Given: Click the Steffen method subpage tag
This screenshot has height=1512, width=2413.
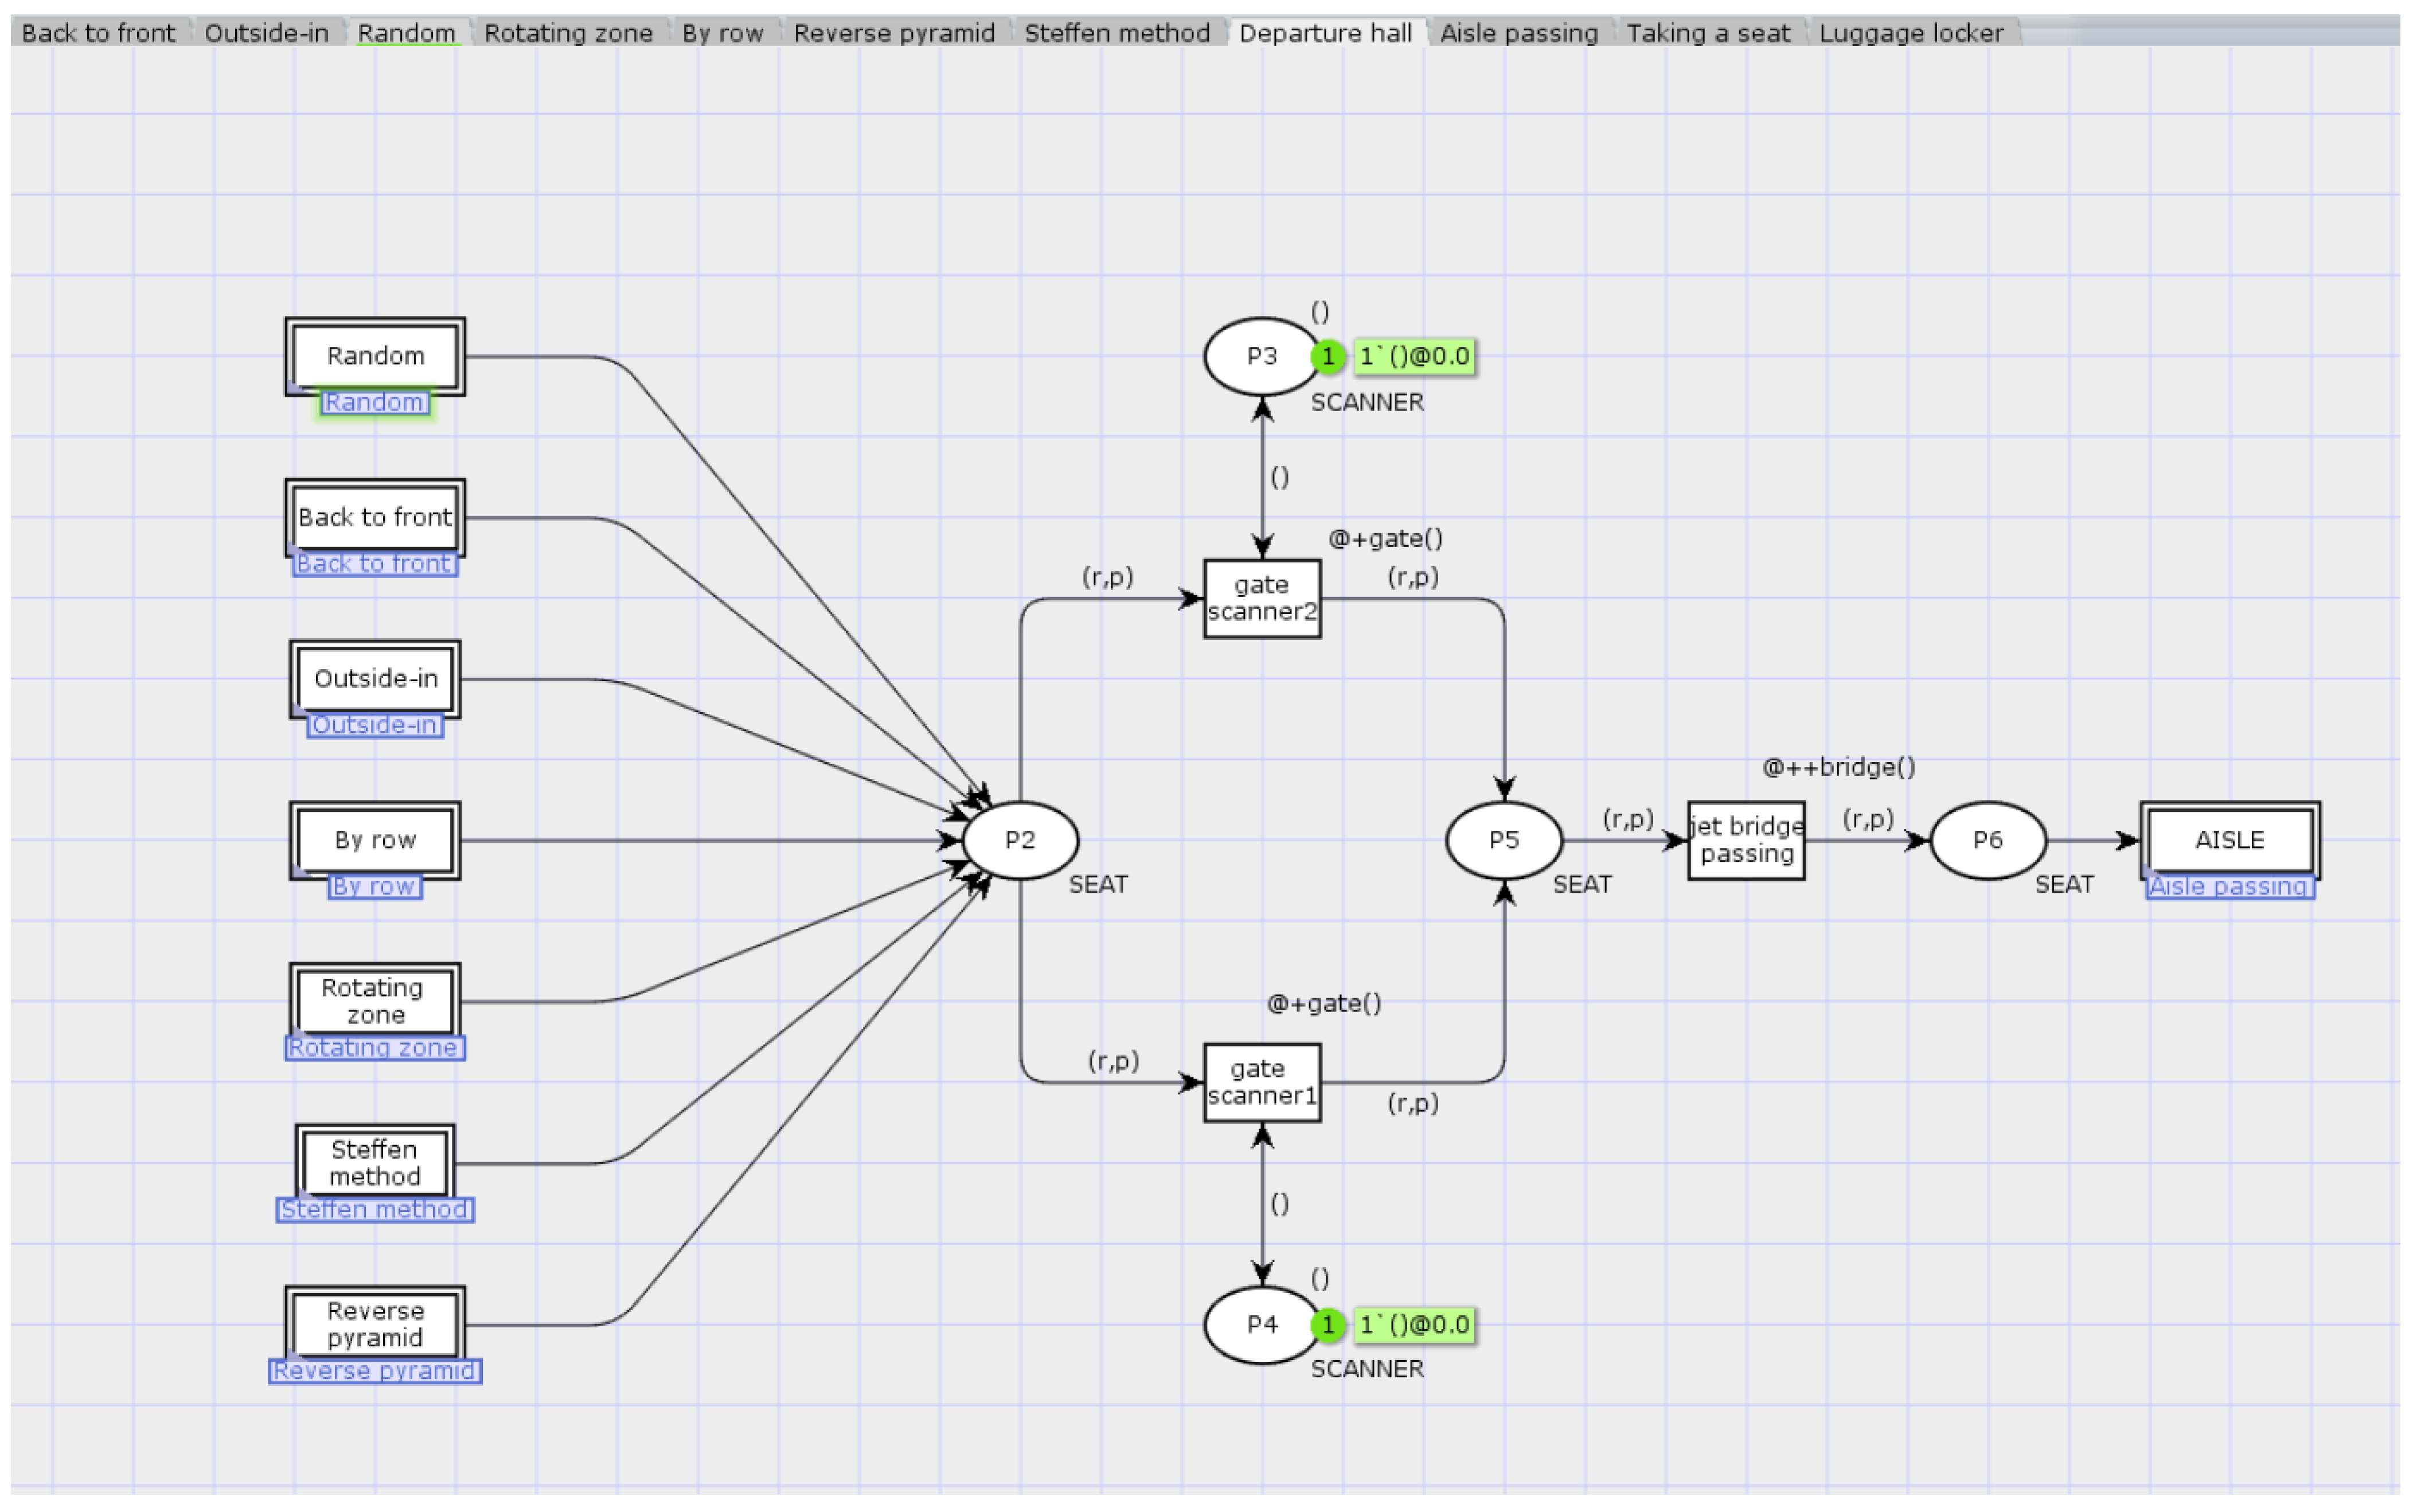Looking at the screenshot, I should (375, 1209).
